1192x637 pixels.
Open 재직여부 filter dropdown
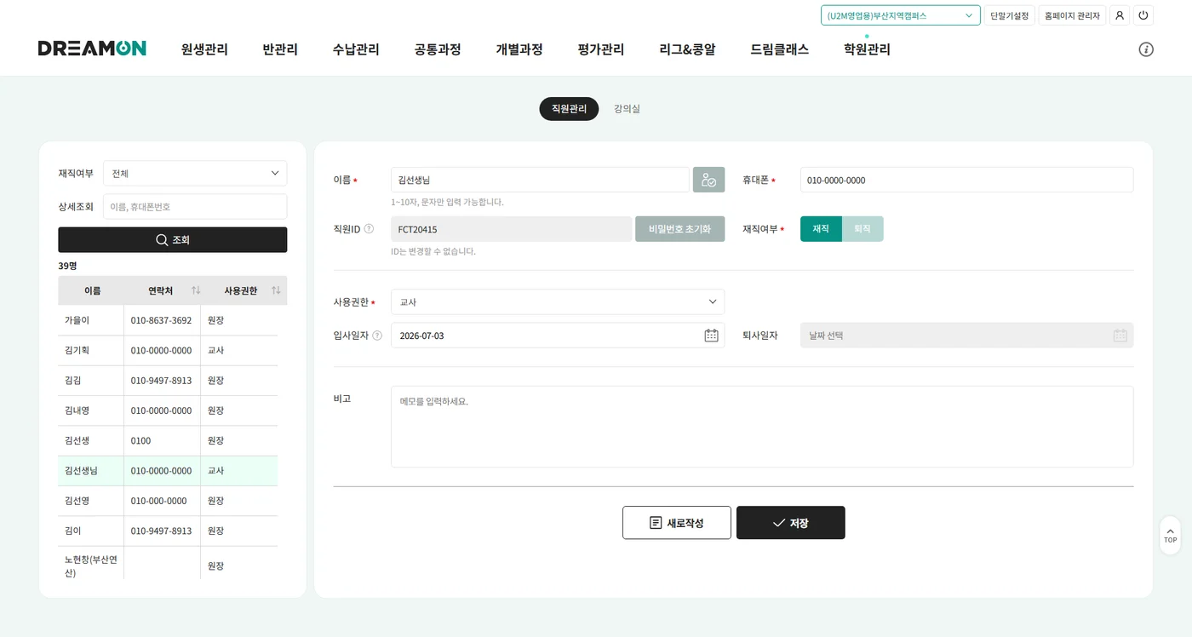pos(195,173)
